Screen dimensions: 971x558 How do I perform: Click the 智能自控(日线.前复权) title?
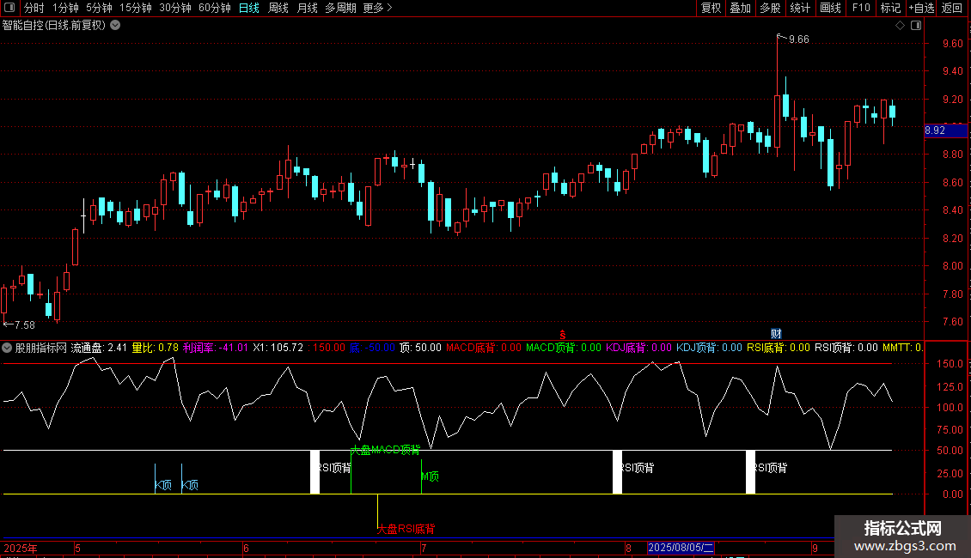[54, 26]
